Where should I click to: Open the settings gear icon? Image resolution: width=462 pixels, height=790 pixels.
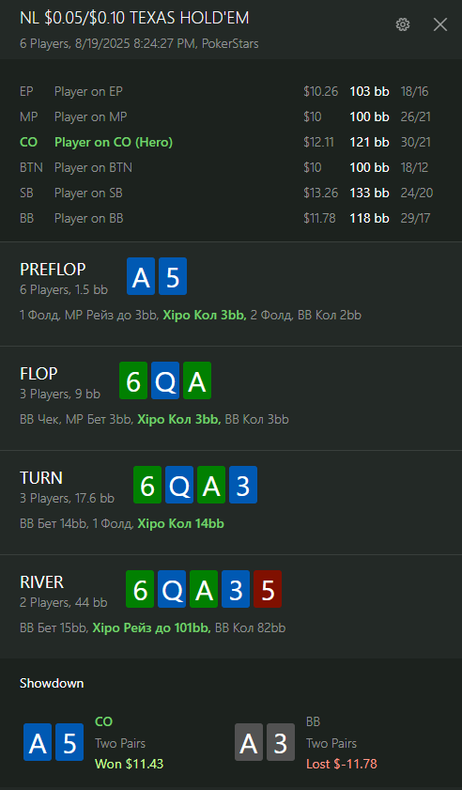403,24
